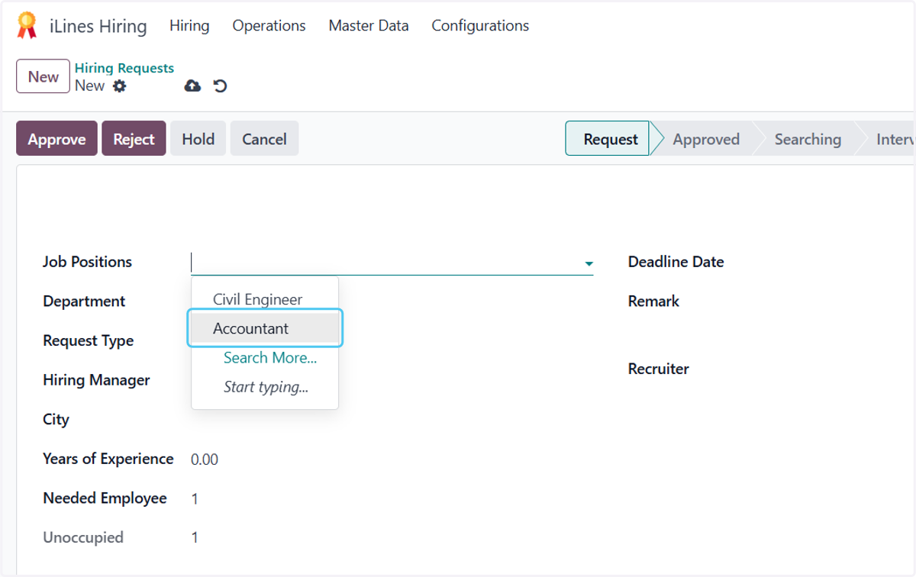Screen dimensions: 916x577
Task: Click the Department field label
Action: click(84, 301)
